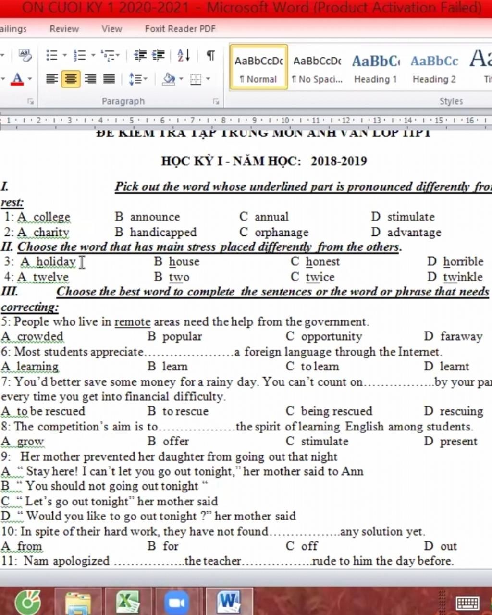The width and height of the screenshot is (492, 615).
Task: Click the Line Spacing icon
Action: click(x=135, y=78)
